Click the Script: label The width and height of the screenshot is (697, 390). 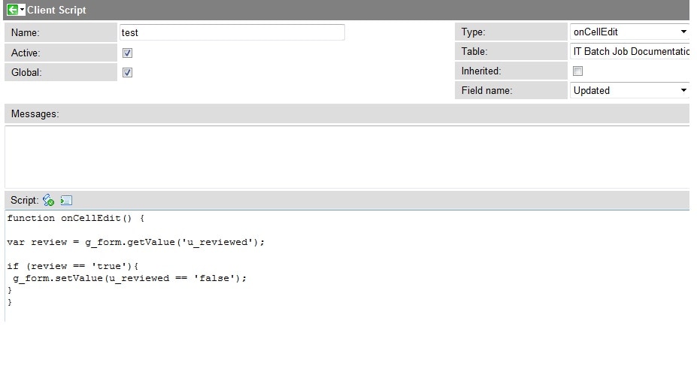[x=25, y=201]
